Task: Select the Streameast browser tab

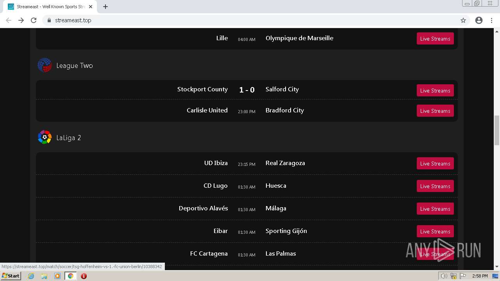Action: [51, 7]
